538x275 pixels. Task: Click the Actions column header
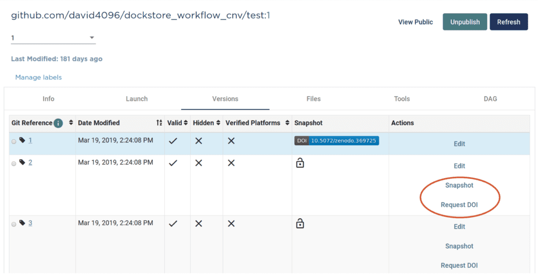pos(402,123)
